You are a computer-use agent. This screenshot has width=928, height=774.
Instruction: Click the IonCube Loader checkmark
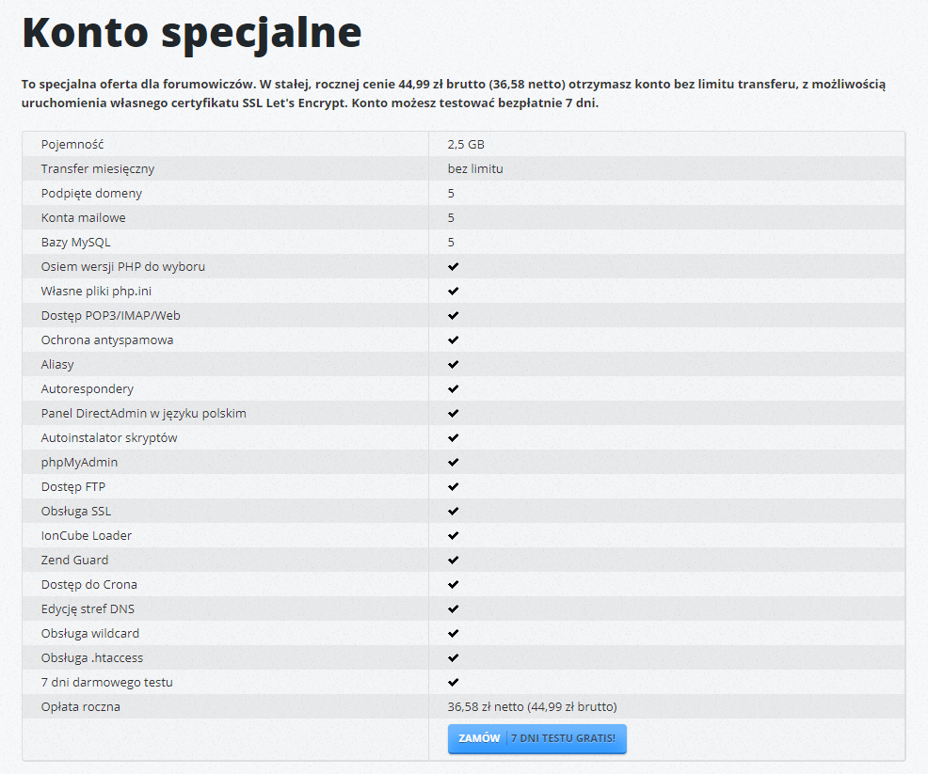[x=453, y=535]
